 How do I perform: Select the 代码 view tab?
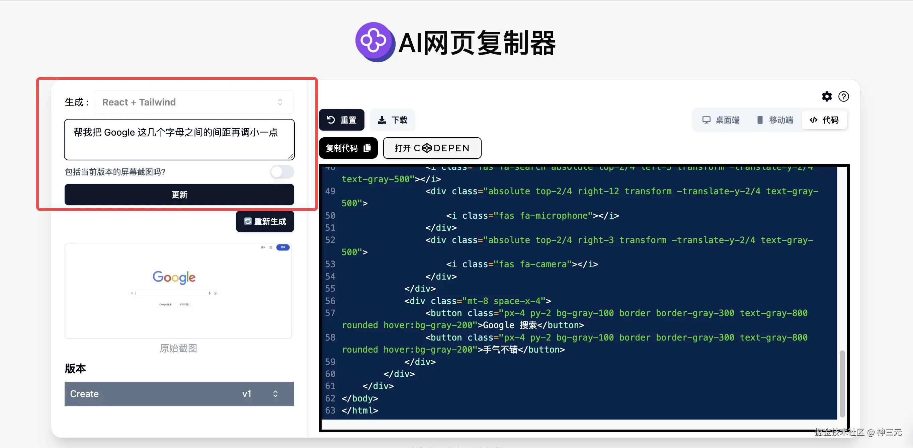tap(824, 120)
